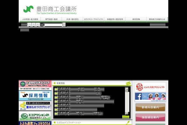Open the とよた産業フェスタ2014 banner
187x125 pixels.
35,123
